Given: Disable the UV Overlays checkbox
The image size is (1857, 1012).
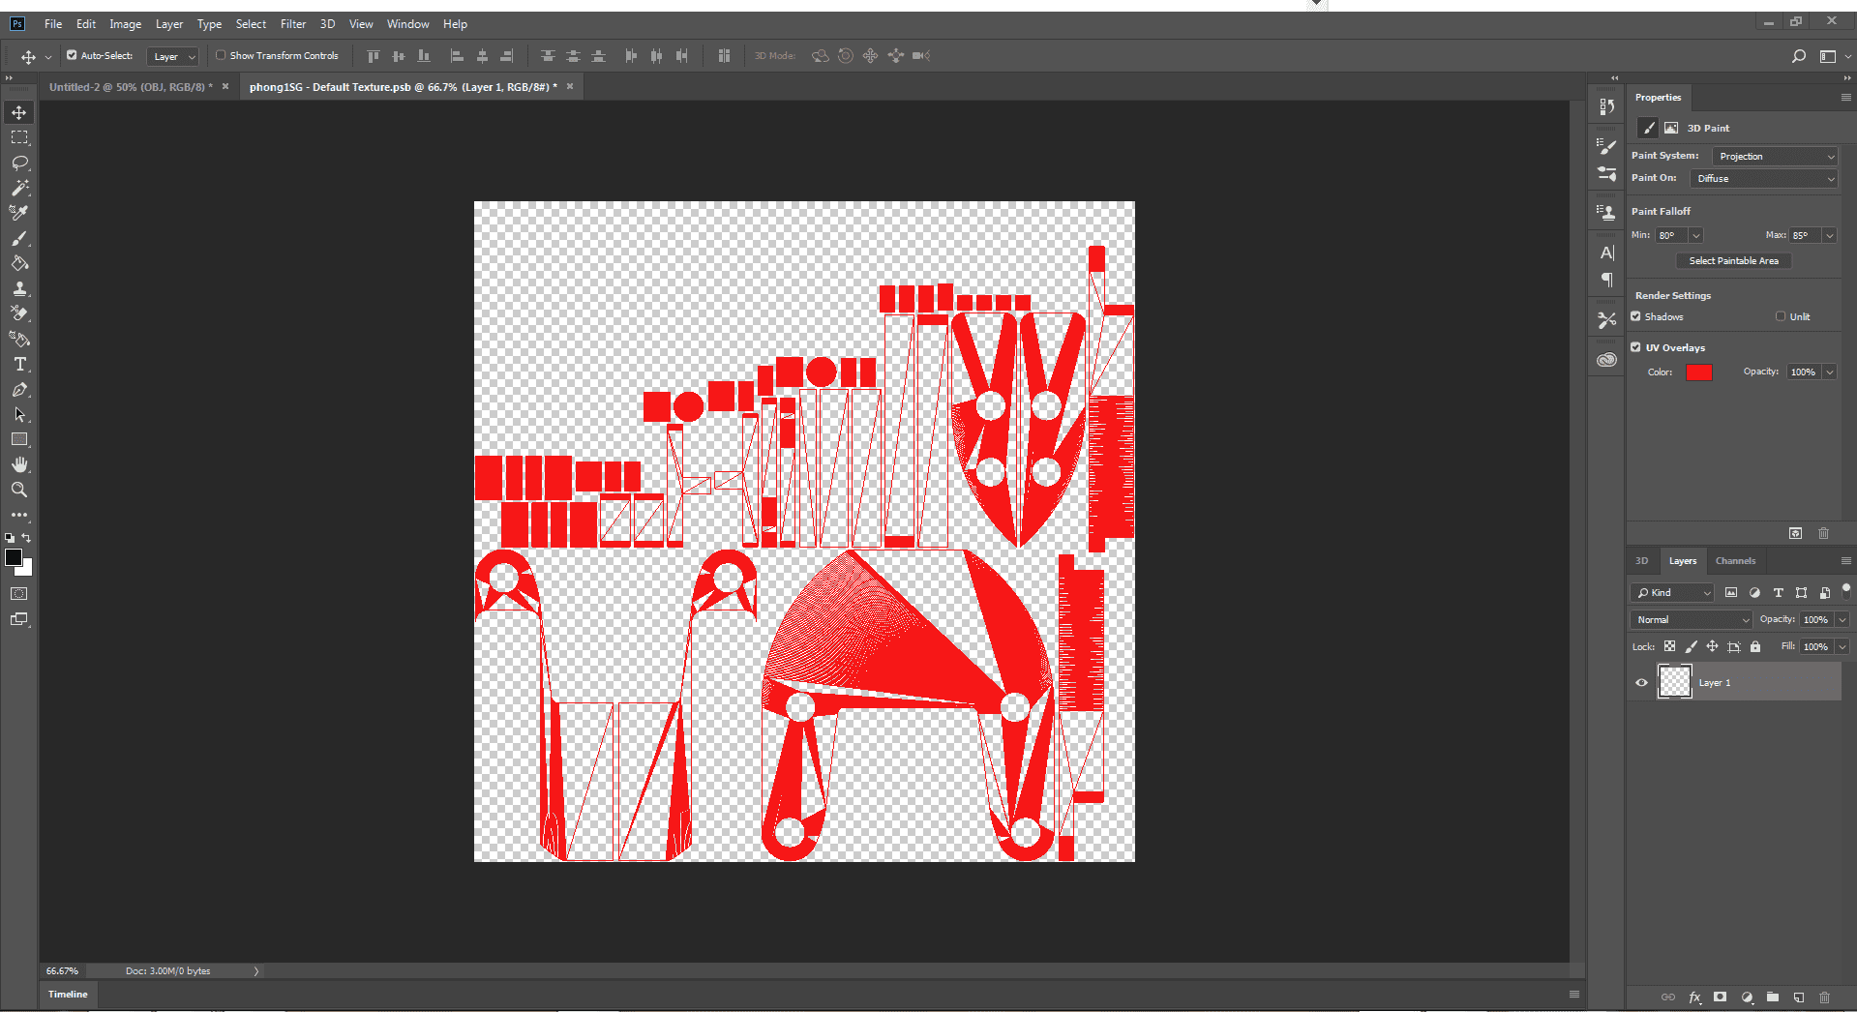Looking at the screenshot, I should point(1635,347).
